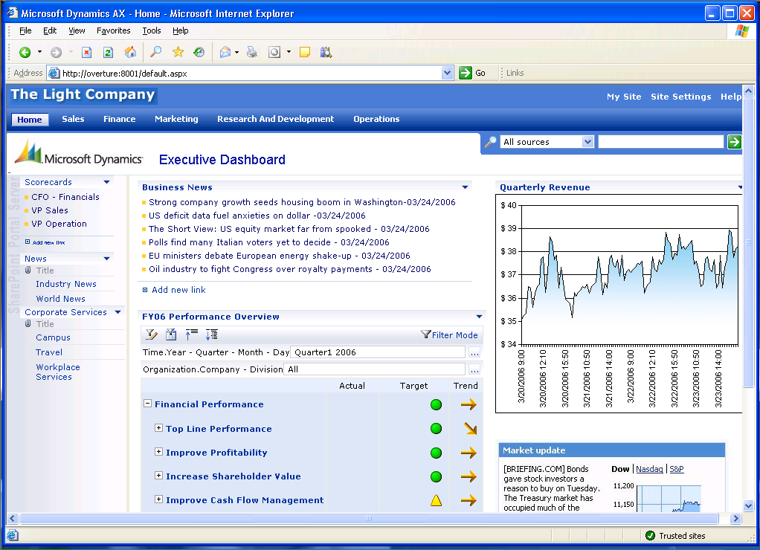Click the Quarter1 2006 time field
The width and height of the screenshot is (760, 550).
378,352
